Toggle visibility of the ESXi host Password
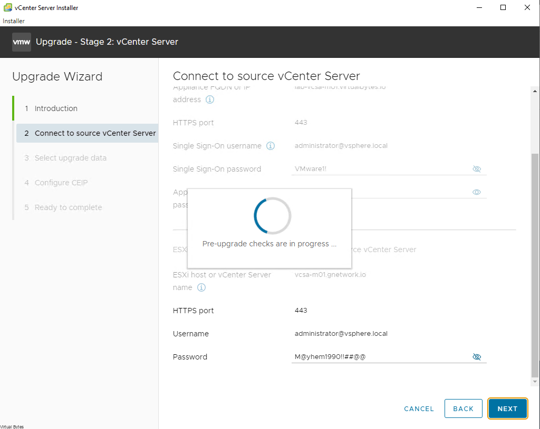The image size is (540, 429). (477, 357)
